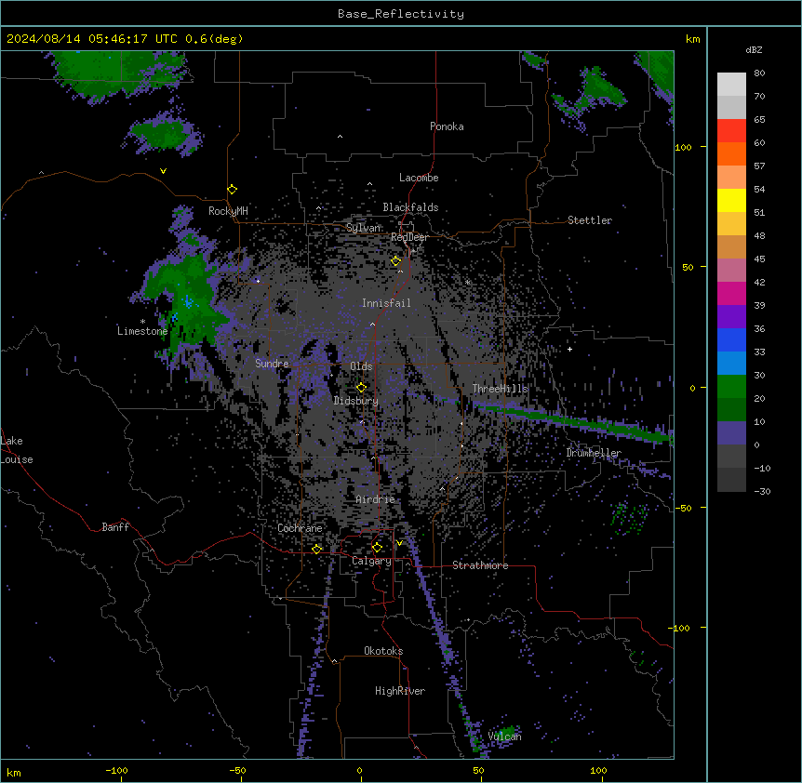Screen dimensions: 802x783
Task: Click the yellow station marker near RockyMH
Action: click(x=233, y=190)
